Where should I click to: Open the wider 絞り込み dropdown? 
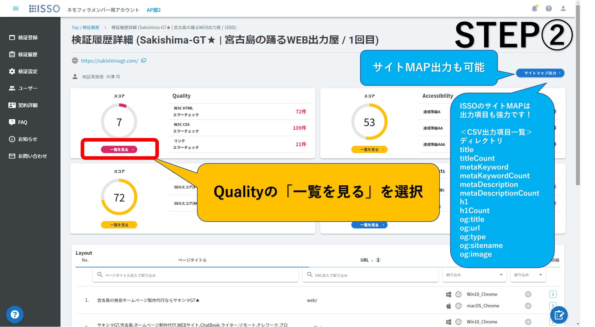click(474, 275)
